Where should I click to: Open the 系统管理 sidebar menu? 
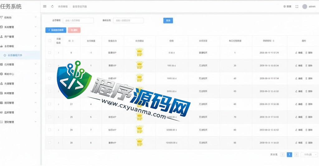[19, 27]
